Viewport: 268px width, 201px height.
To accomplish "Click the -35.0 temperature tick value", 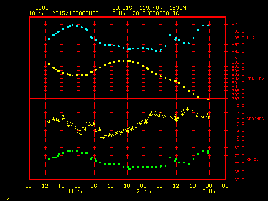I will coord(238,38).
